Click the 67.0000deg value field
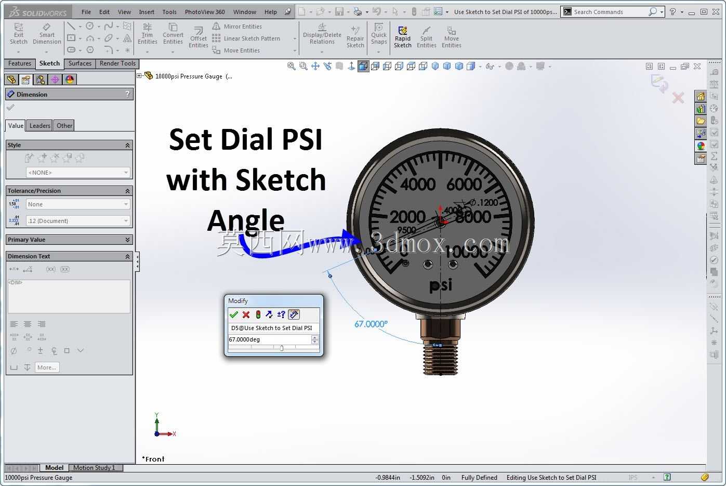This screenshot has width=726, height=486. pyautogui.click(x=269, y=339)
